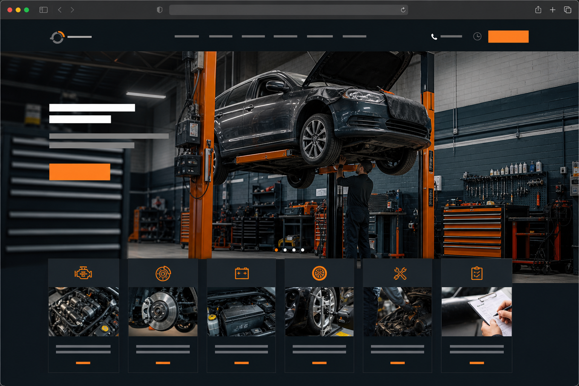Focus the Safari address bar

pyautogui.click(x=289, y=10)
